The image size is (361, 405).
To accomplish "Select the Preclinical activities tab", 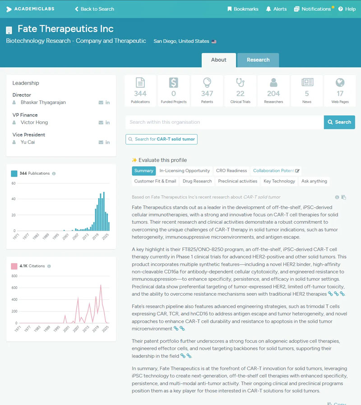I will (237, 182).
